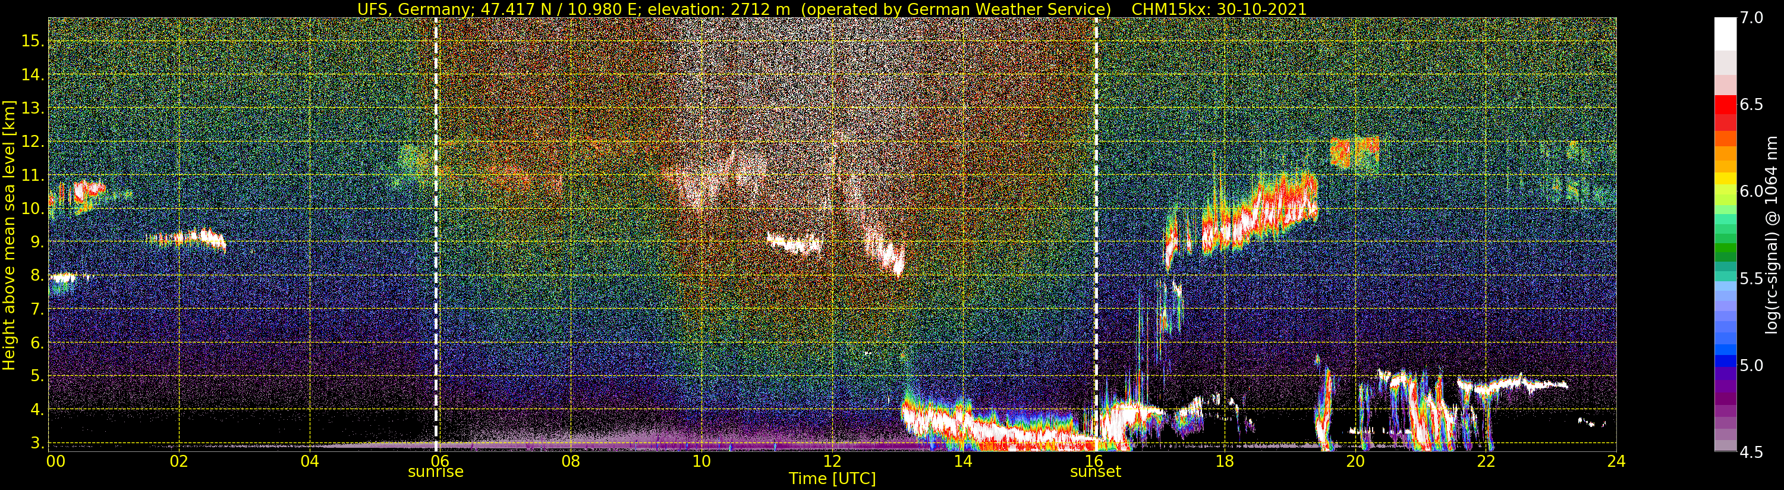Image resolution: width=1784 pixels, height=490 pixels.
Task: Click the 00 tick on the time axis
Action: tap(55, 461)
